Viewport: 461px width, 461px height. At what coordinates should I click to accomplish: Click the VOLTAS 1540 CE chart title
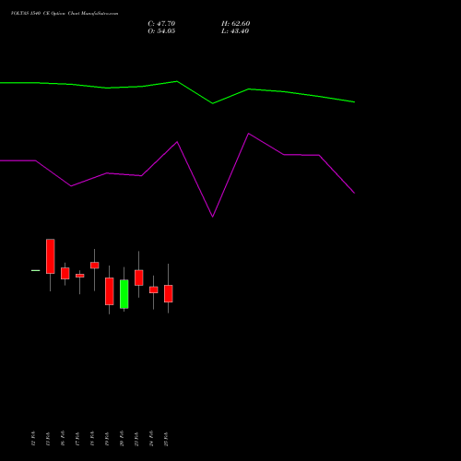point(65,14)
